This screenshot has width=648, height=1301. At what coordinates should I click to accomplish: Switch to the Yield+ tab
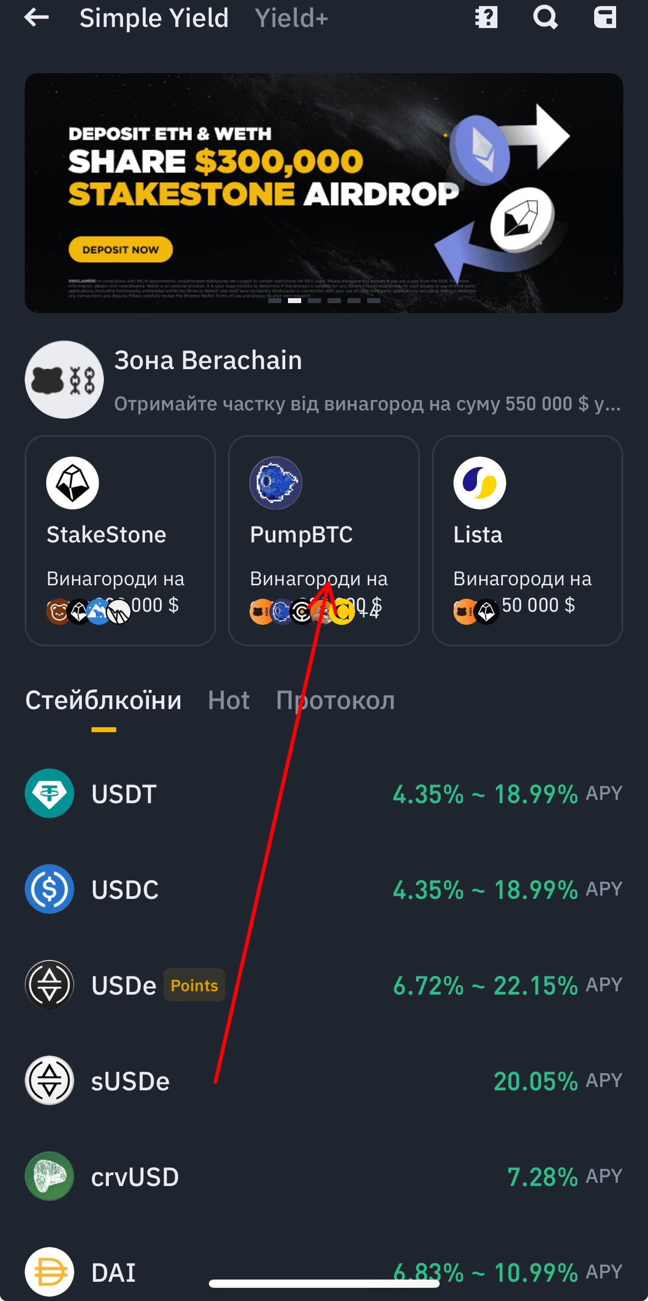pyautogui.click(x=291, y=18)
